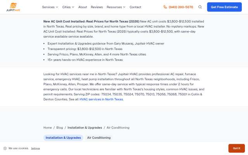The width and height of the screenshot is (248, 155).
Task: Click the Looking for HVAC services paragraph
Action: click(124, 87)
